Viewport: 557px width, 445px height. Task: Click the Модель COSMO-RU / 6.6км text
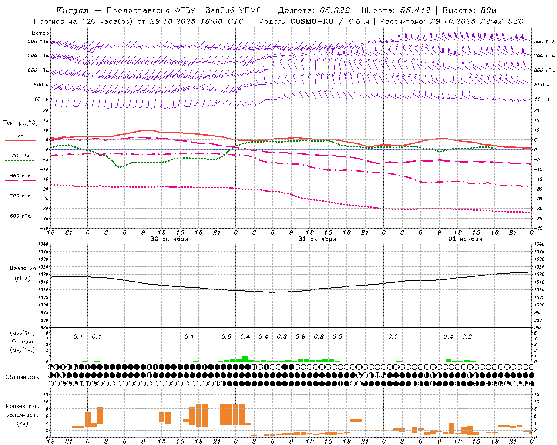(313, 21)
